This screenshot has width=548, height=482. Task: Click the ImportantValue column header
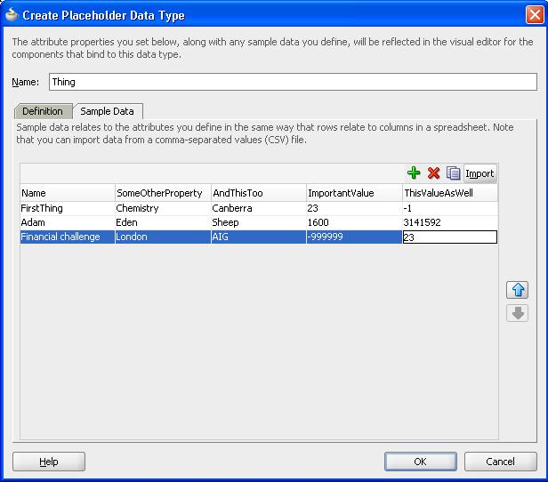coord(352,193)
